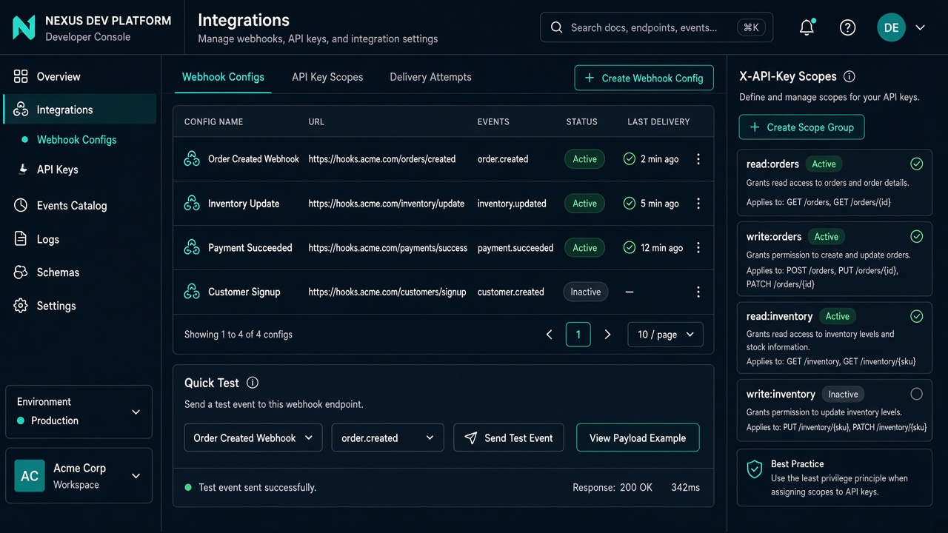Expand the account menu chevron
Image resolution: width=948 pixels, height=533 pixels.
920,27
